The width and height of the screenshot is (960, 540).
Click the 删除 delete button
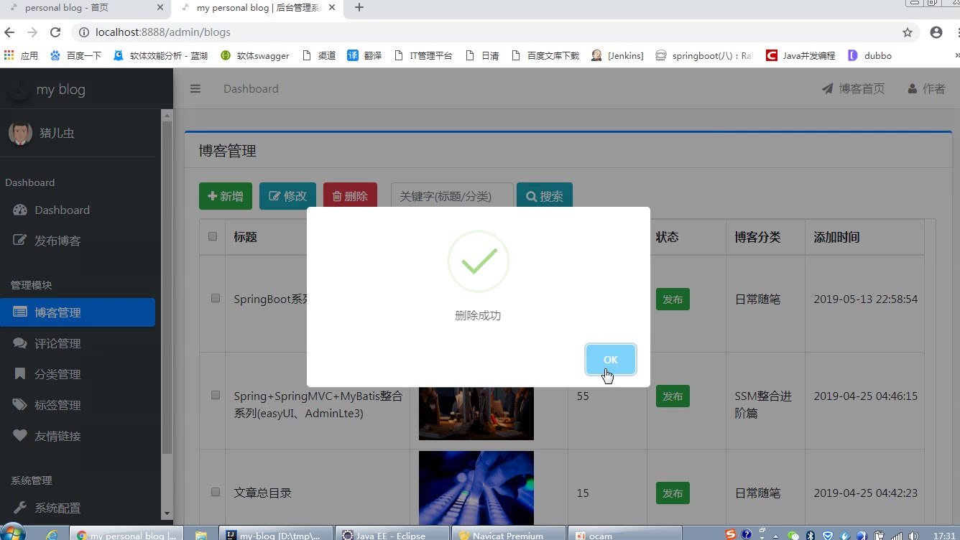point(350,196)
